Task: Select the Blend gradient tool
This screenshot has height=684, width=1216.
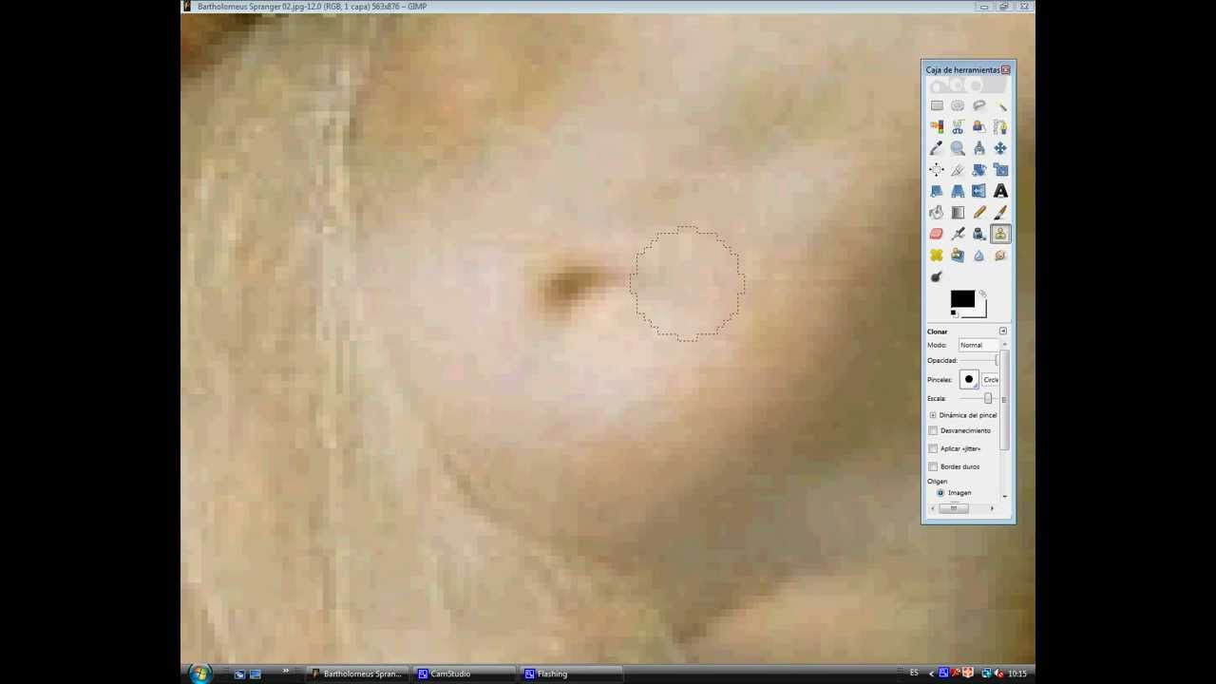Action: (958, 213)
